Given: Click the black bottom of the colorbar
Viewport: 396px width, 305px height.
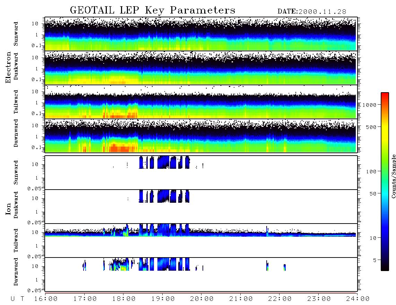Looking at the screenshot, I should (x=385, y=267).
